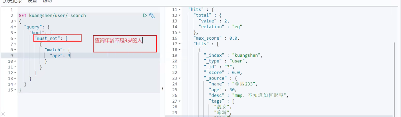Click the GET kuangshen/user/_search request line
Screen dimensions: 401x117
click(52, 15)
